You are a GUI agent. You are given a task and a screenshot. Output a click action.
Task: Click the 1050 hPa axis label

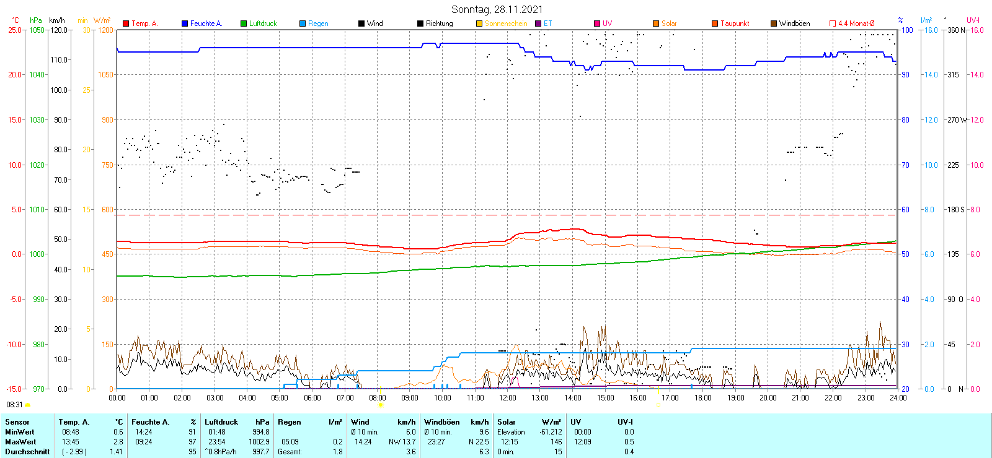point(37,30)
